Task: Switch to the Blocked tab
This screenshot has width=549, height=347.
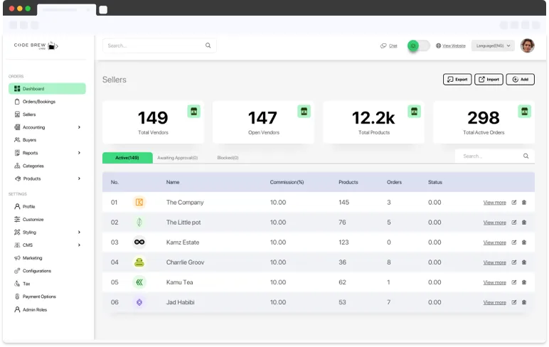Action: coord(228,158)
